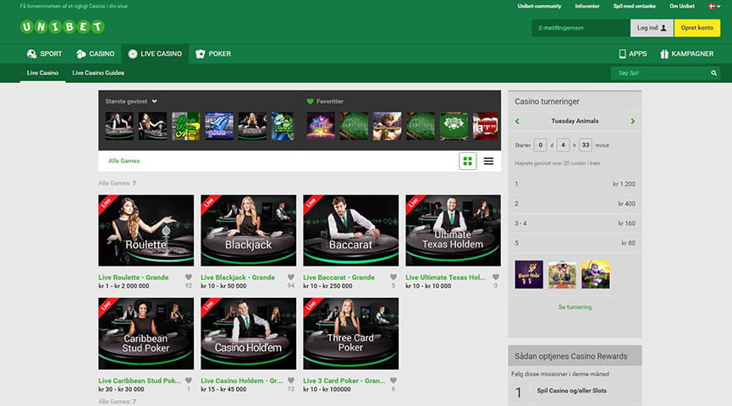This screenshot has height=406, width=732.
Task: Open the Blackjack game thumbnail
Action: coord(248,231)
